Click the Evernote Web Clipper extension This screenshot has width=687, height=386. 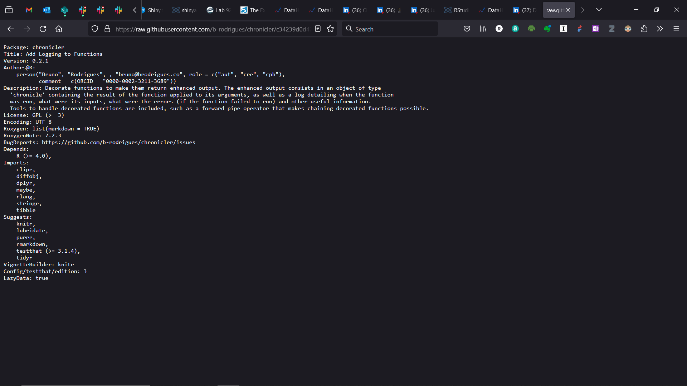pyautogui.click(x=547, y=29)
